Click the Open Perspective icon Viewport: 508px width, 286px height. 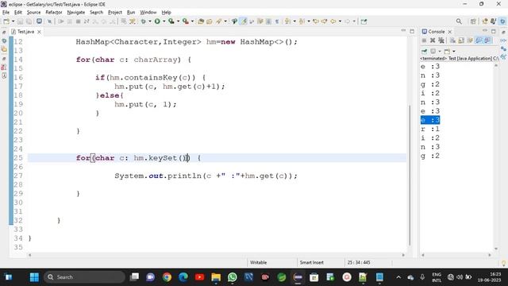(473, 21)
